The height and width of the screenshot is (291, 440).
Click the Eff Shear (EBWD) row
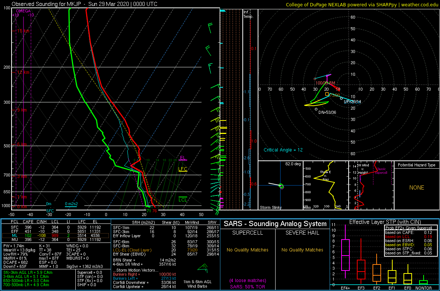(166, 254)
